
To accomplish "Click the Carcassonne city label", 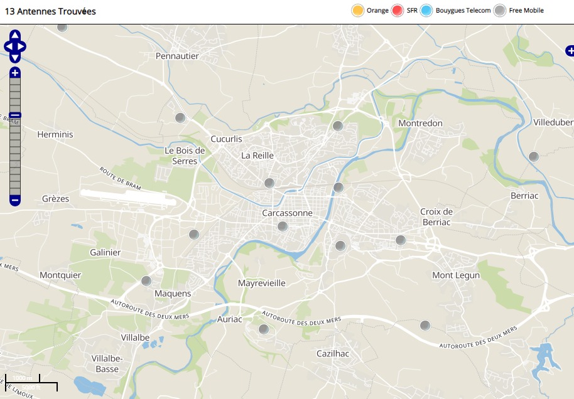I will [287, 213].
